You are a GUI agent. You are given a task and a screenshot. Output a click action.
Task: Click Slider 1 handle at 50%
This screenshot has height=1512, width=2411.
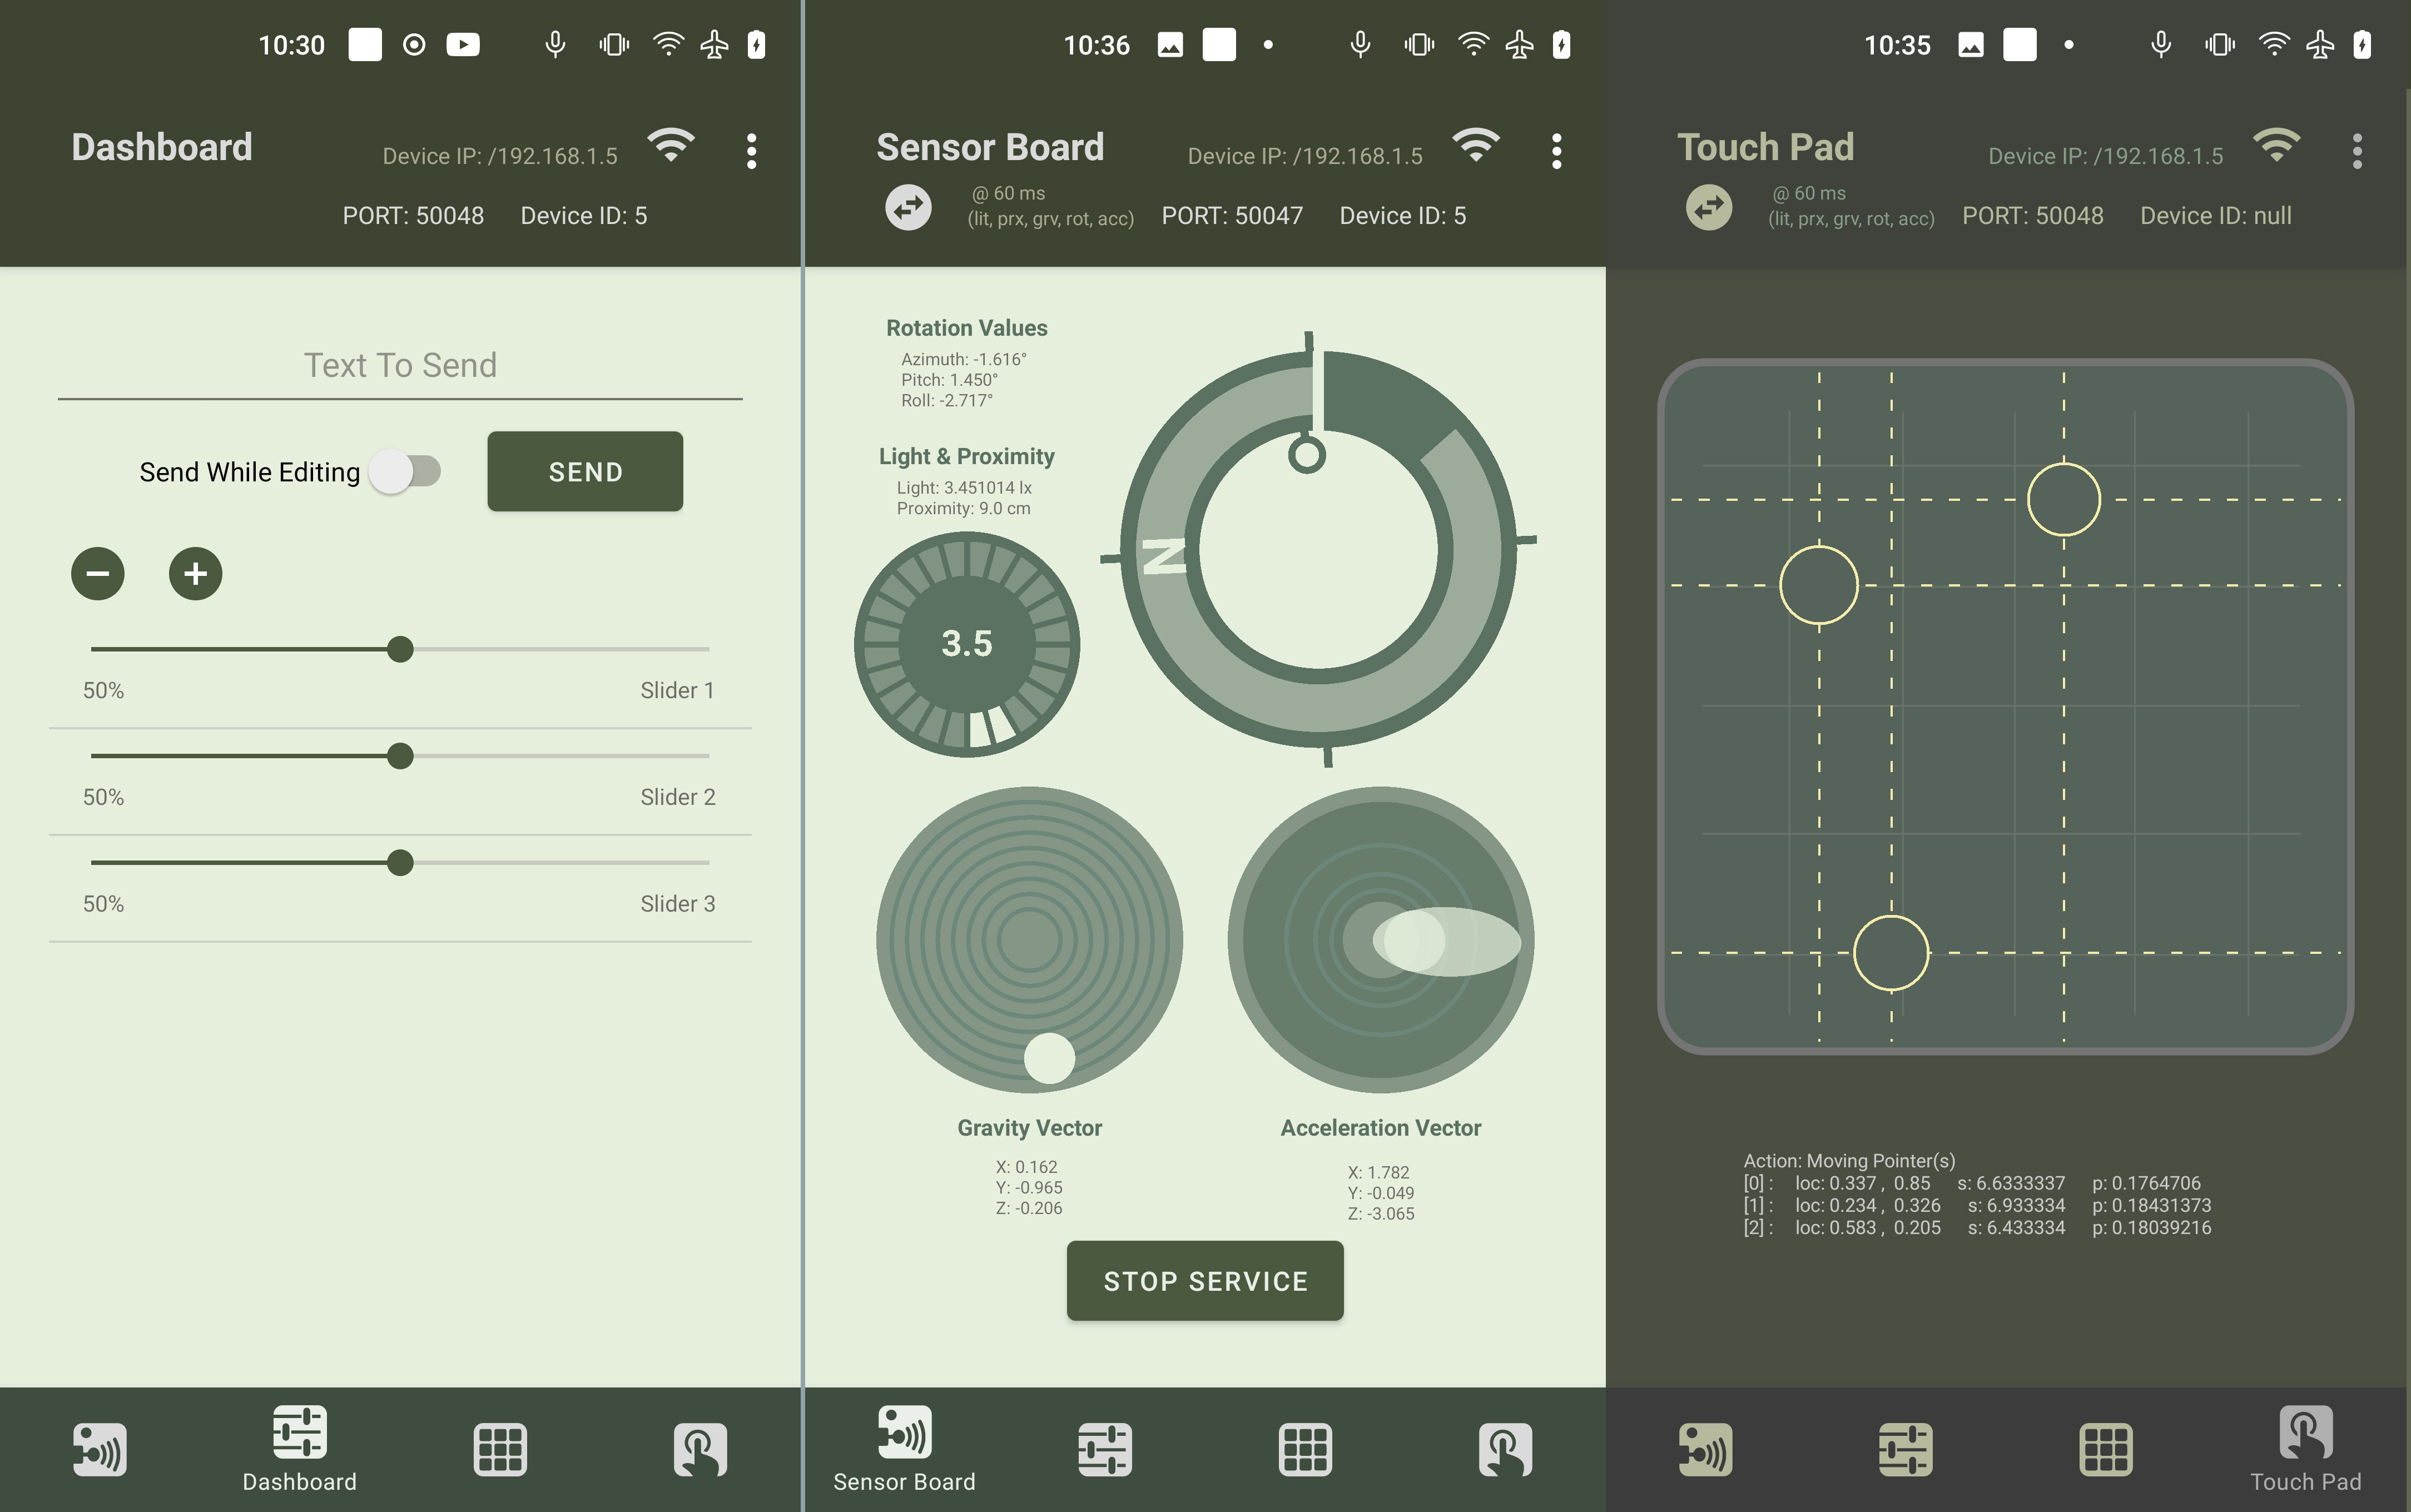tap(400, 649)
